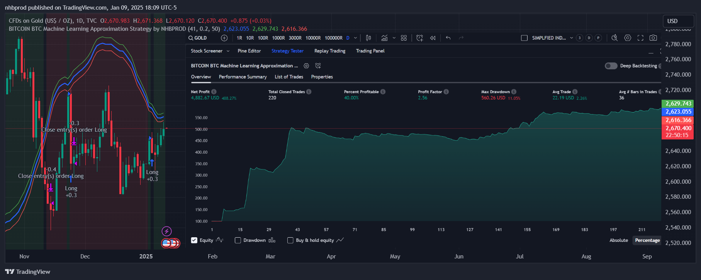
Task: Click the purple lightning bolt event icon
Action: point(166,231)
